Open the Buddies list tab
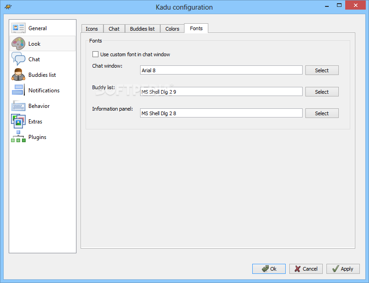The image size is (369, 283). (x=142, y=29)
